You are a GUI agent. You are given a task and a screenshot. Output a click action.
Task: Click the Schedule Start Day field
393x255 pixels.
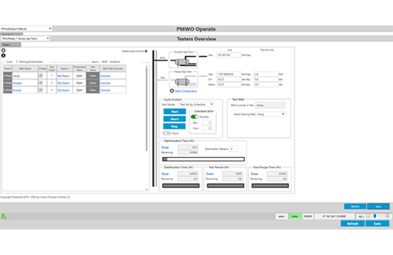click(x=207, y=122)
